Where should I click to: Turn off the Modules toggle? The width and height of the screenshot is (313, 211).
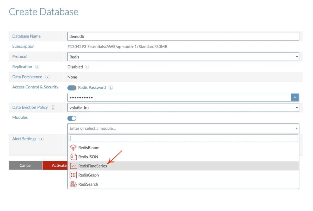coord(71,118)
